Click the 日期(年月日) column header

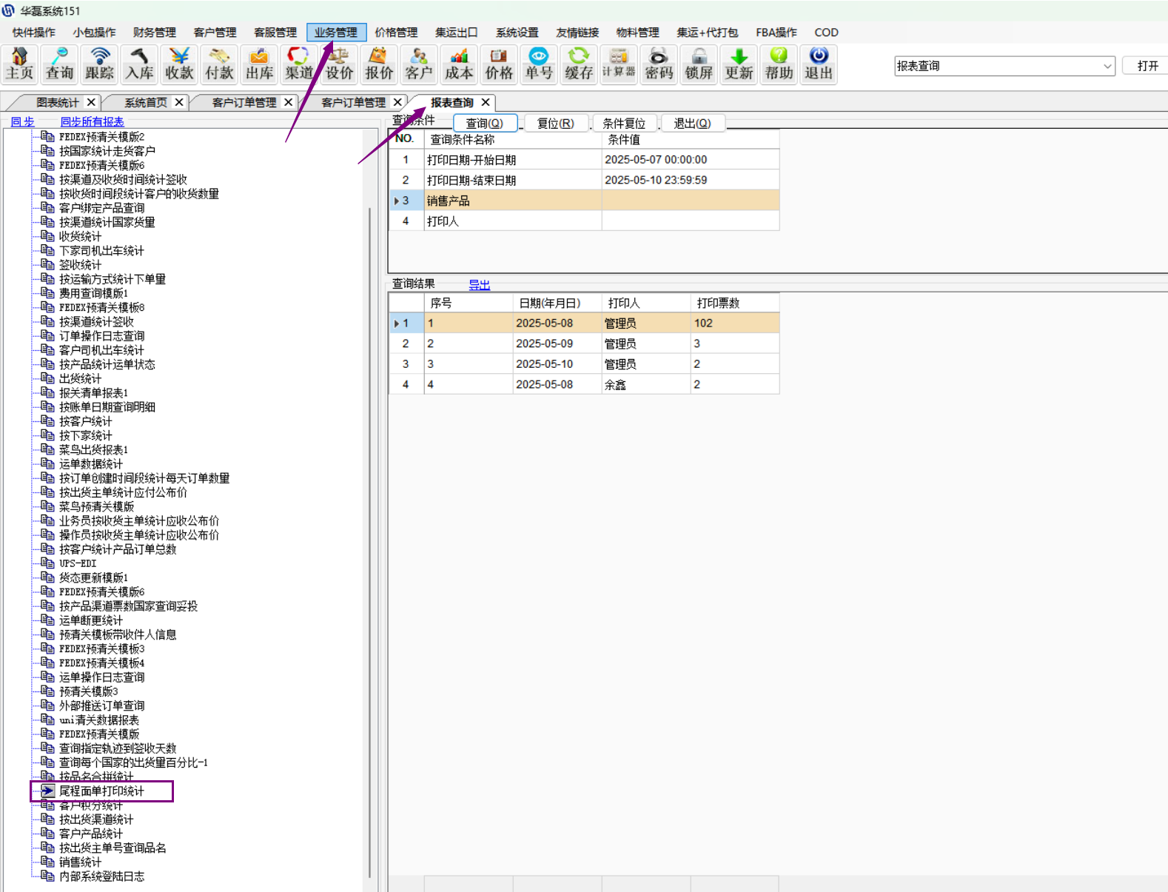click(557, 303)
